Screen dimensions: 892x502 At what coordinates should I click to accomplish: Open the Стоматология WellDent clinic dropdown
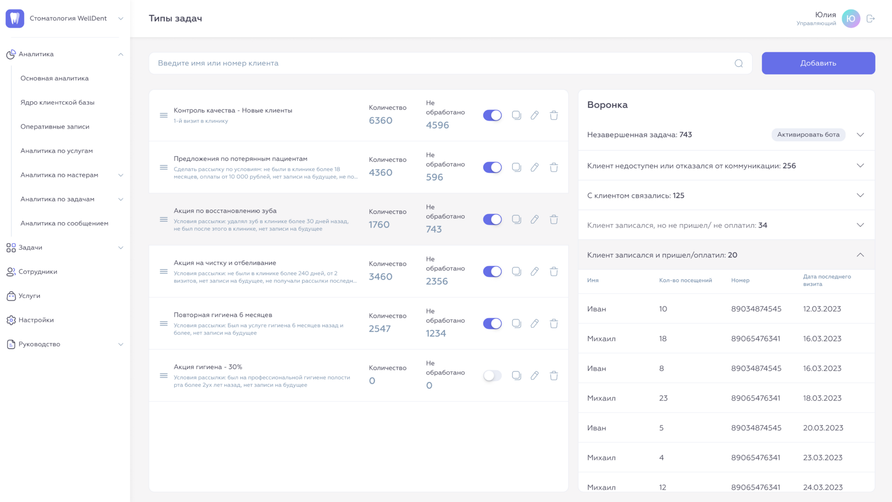click(121, 19)
